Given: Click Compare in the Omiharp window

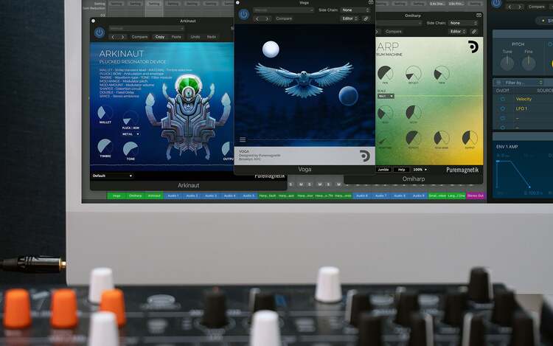Looking at the screenshot, I should [394, 32].
